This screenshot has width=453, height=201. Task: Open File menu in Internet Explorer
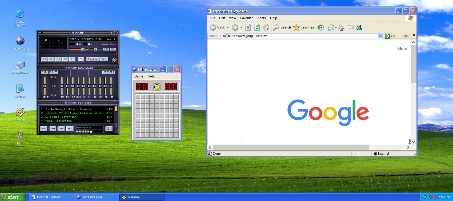click(213, 18)
